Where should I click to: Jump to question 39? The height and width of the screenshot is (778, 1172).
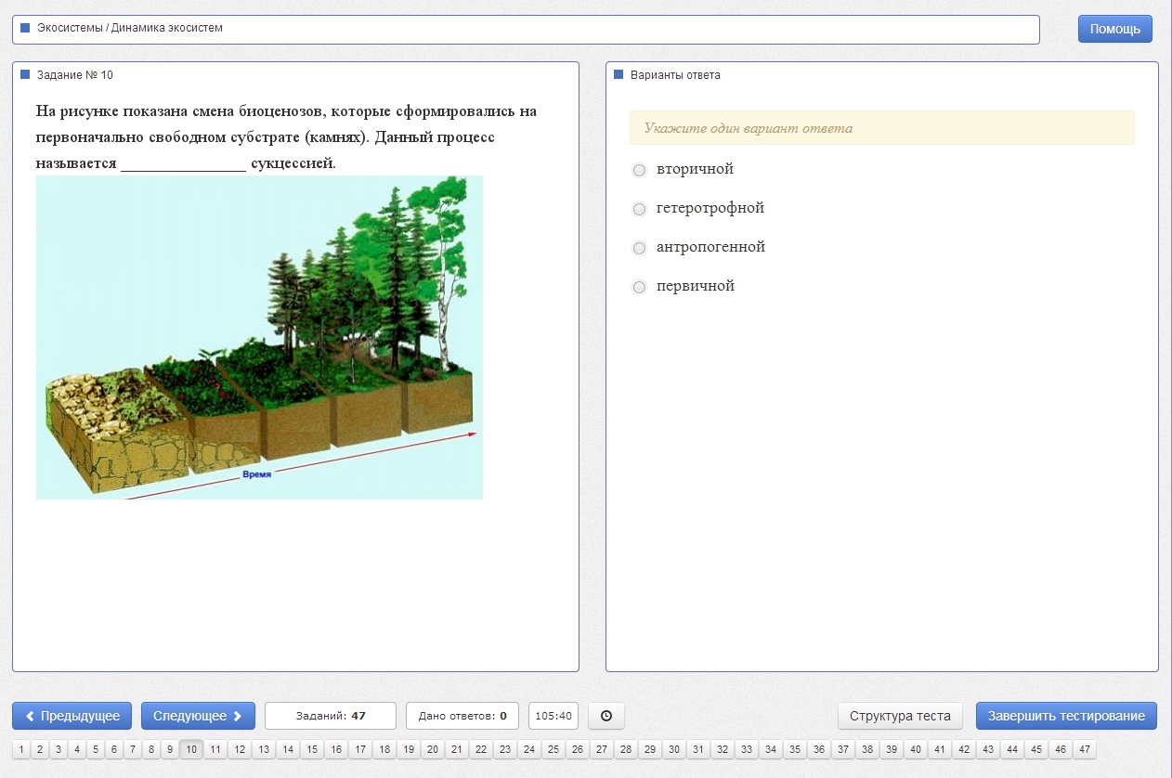(x=892, y=749)
